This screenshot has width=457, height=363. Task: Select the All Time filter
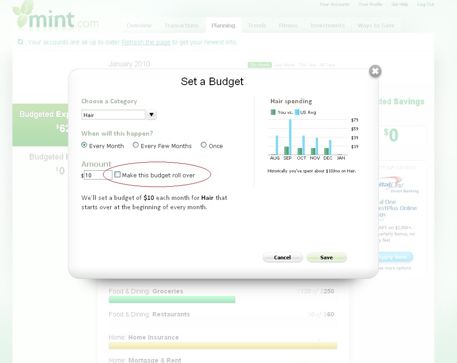tap(327, 65)
